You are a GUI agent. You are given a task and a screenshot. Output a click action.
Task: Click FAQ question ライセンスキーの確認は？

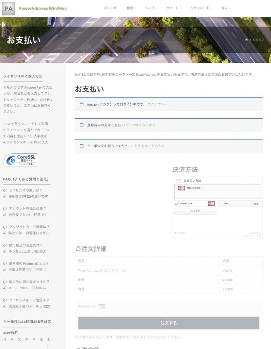click(26, 300)
